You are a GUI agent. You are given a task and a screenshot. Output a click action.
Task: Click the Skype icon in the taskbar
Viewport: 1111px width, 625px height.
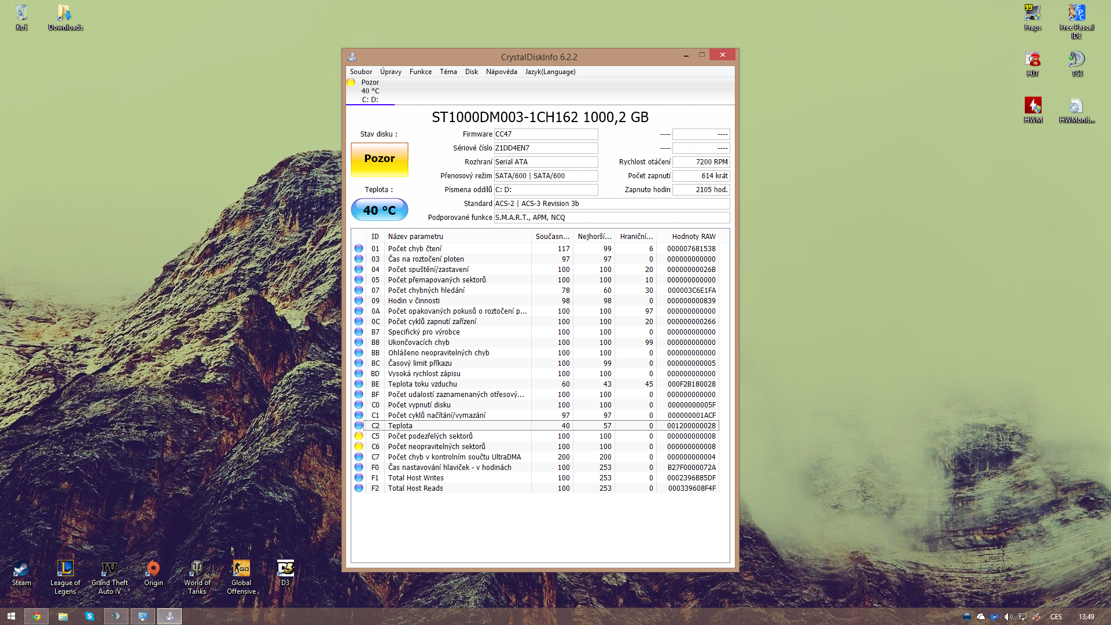click(90, 616)
